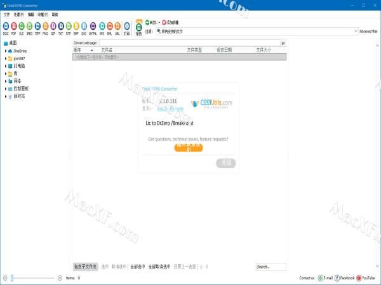Viewport: 381px width, 285px height.
Task: Expand the 控制面板 tree node
Action: point(6,89)
